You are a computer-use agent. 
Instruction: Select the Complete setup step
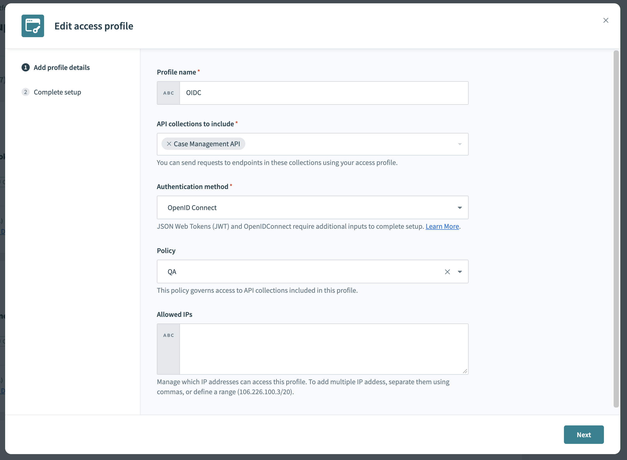coord(57,92)
